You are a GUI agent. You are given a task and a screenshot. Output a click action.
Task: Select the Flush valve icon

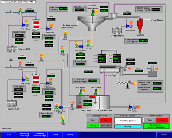[x=65, y=36]
